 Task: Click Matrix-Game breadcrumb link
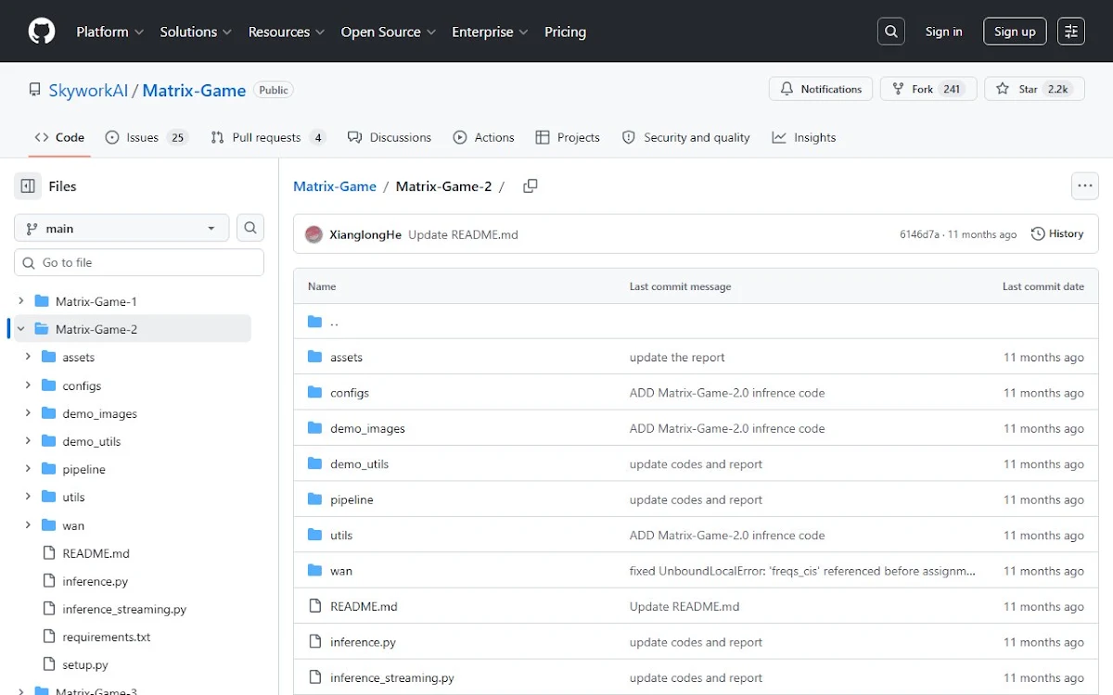[335, 186]
